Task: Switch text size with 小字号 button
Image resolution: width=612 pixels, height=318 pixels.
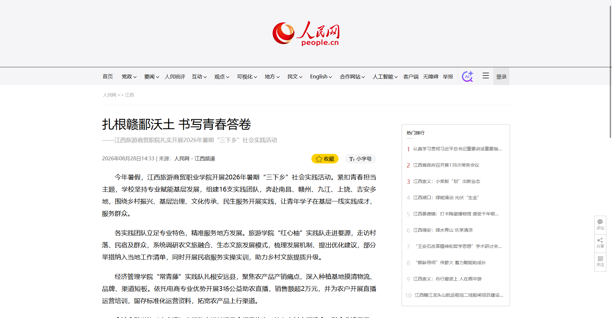Action: (361, 159)
